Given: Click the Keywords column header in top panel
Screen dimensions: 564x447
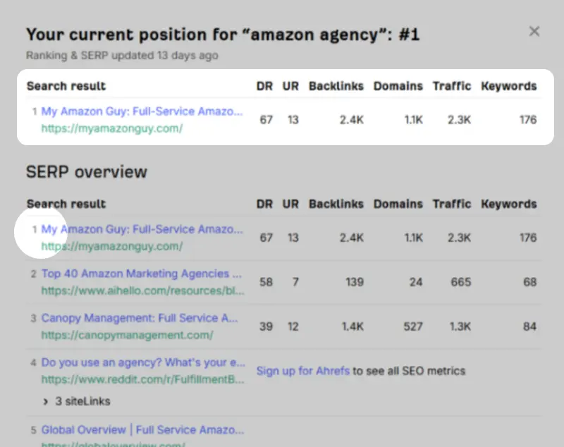Looking at the screenshot, I should pos(509,86).
